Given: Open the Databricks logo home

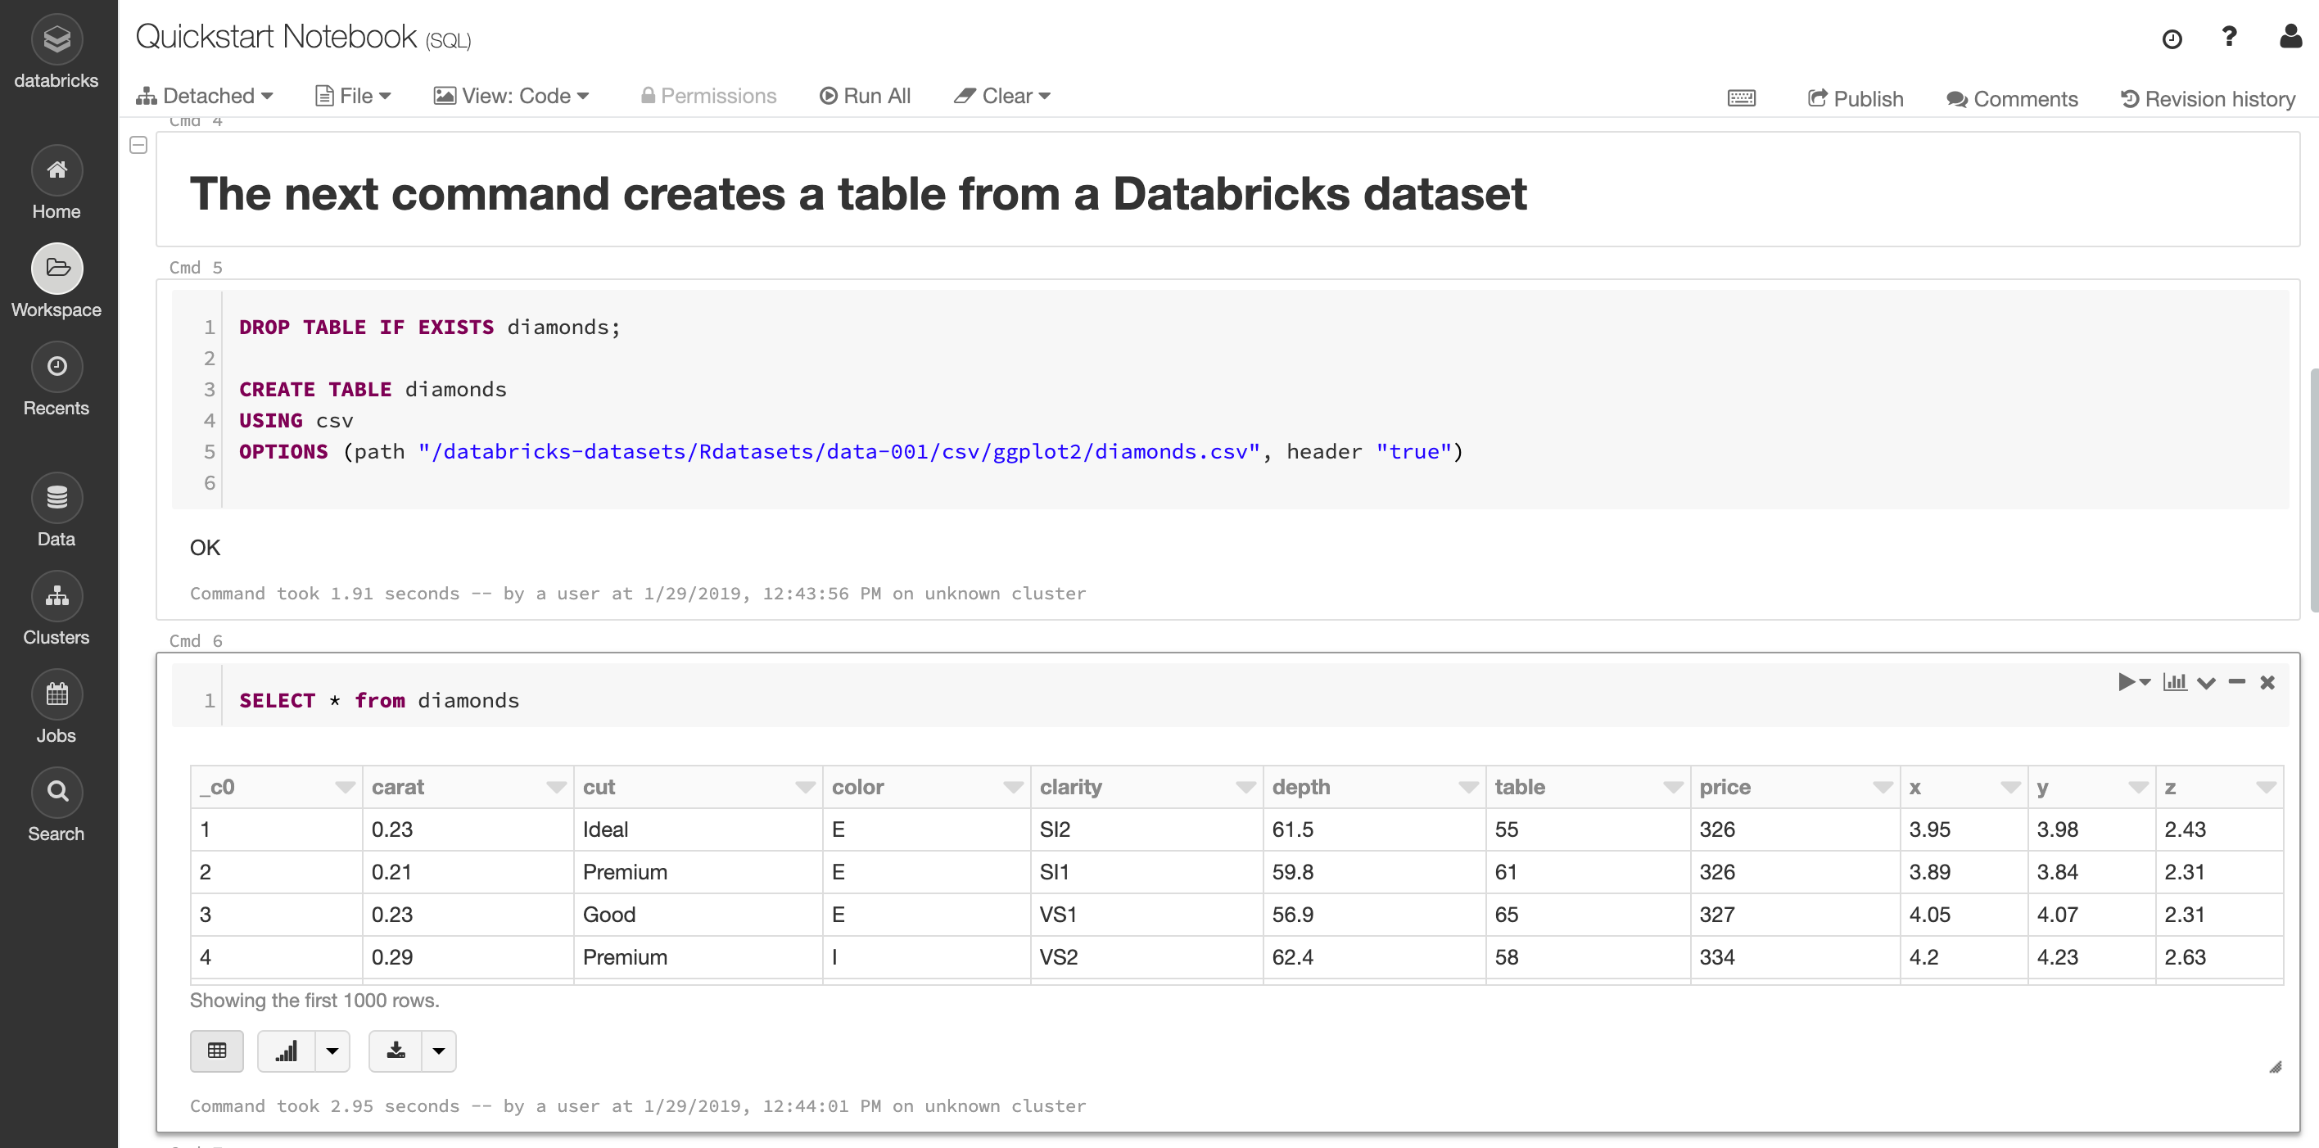Looking at the screenshot, I should coord(57,52).
